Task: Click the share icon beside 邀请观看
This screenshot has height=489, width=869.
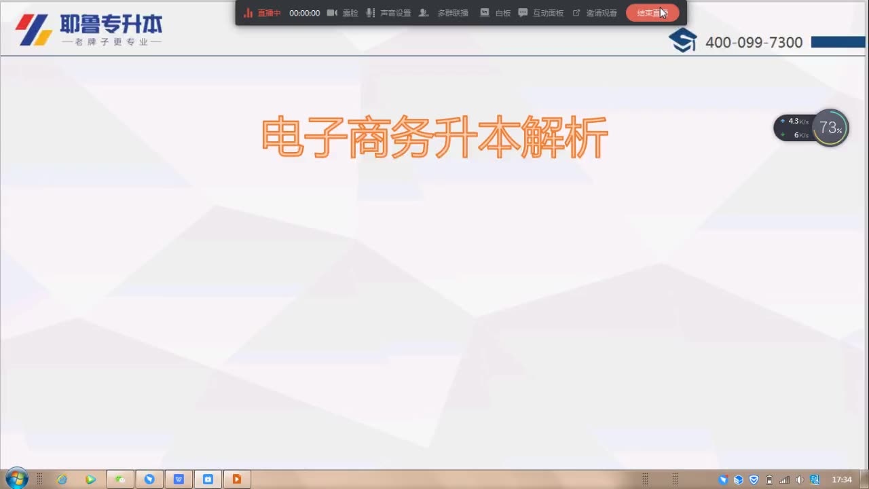Action: point(576,13)
